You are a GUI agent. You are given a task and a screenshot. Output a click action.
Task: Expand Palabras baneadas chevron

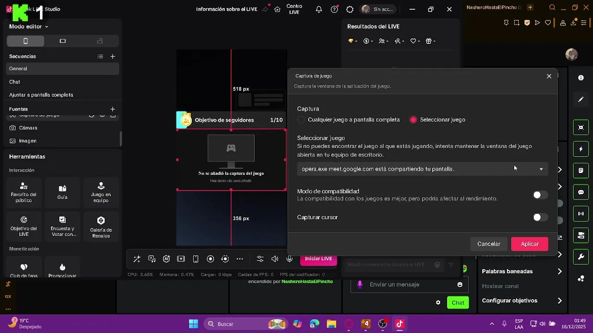click(560, 271)
